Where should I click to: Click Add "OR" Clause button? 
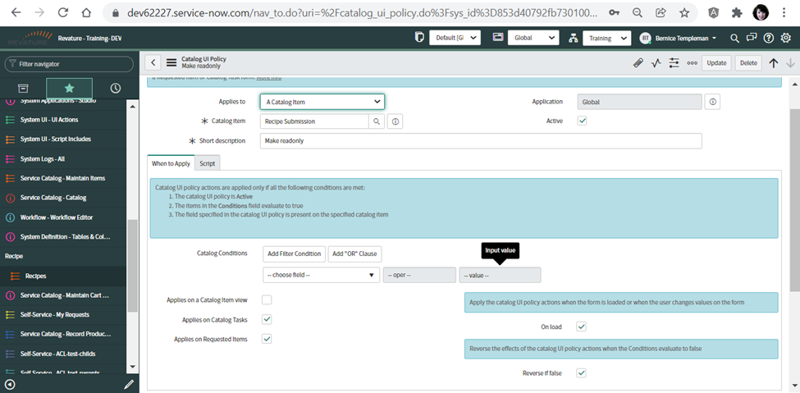pyautogui.click(x=354, y=254)
